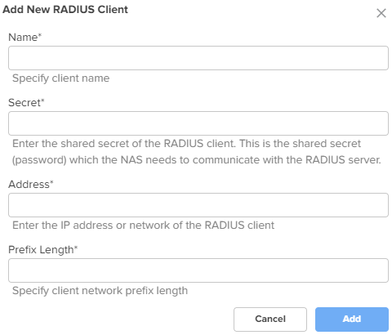Click the required asterisk beside Name
This screenshot has height=335, width=392.
[x=40, y=35]
